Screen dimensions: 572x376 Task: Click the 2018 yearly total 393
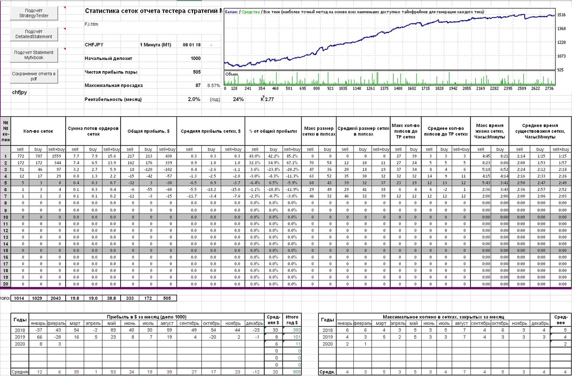click(292, 330)
